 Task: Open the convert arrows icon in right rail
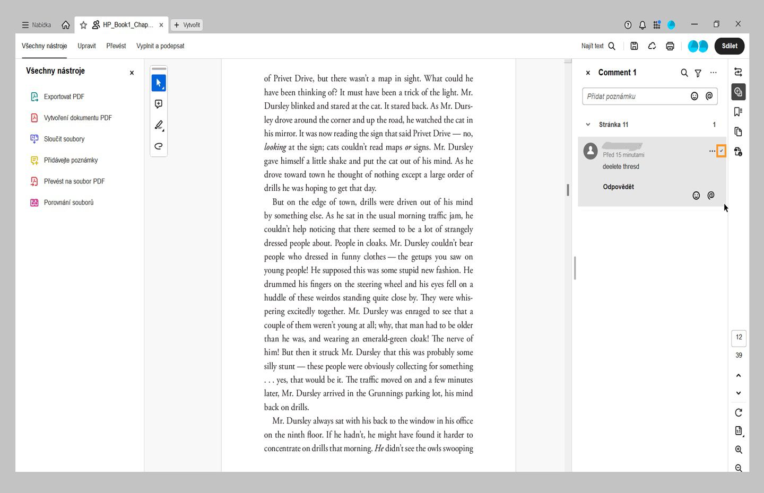[738, 72]
